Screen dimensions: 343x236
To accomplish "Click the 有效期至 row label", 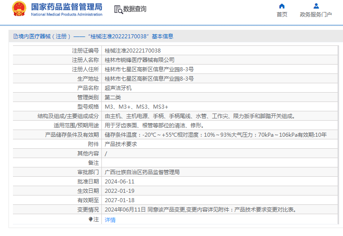I will click(x=88, y=200).
